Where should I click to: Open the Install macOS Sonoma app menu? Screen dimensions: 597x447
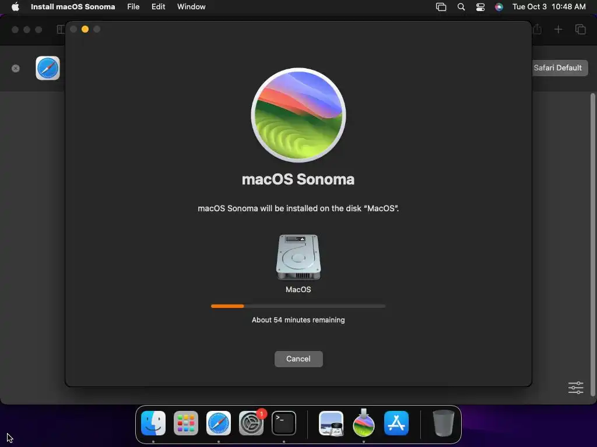73,7
